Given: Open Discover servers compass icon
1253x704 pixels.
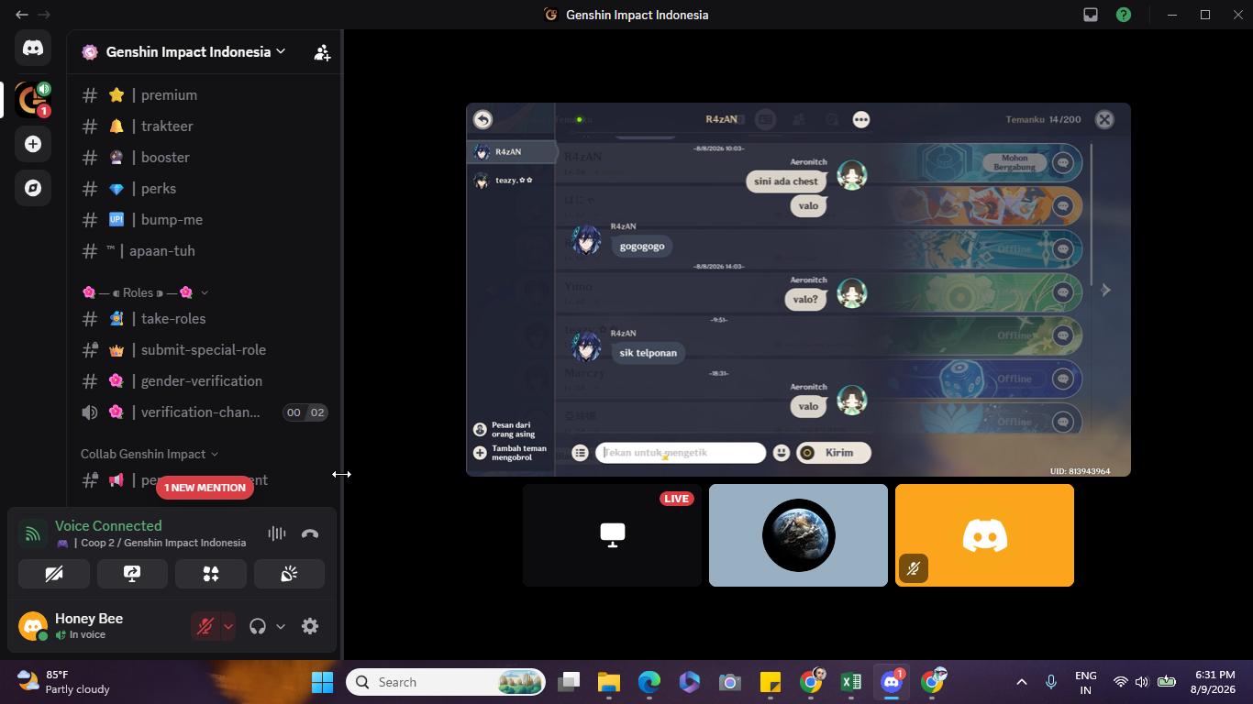Looking at the screenshot, I should (33, 188).
